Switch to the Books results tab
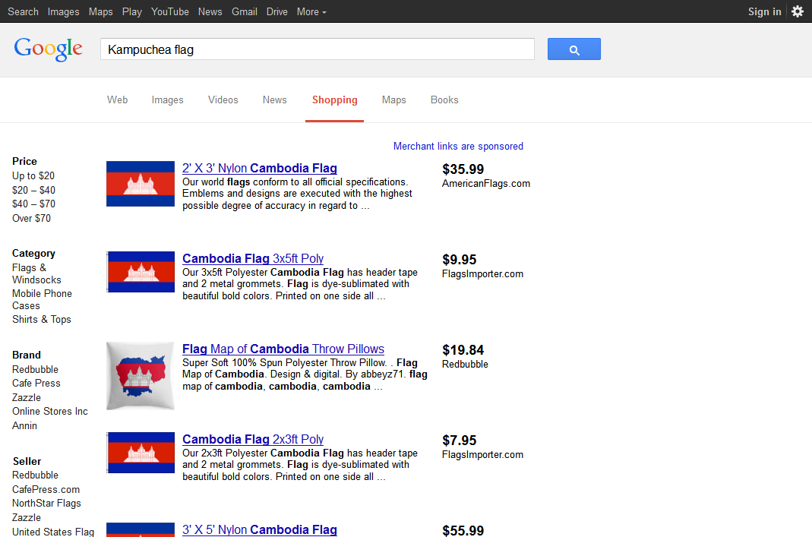Screen dimensions: 812x537 click(444, 100)
